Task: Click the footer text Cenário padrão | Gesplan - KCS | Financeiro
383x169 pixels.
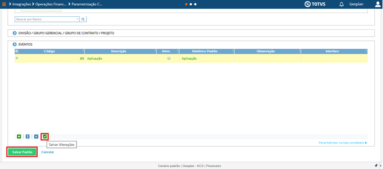Action: click(x=189, y=166)
